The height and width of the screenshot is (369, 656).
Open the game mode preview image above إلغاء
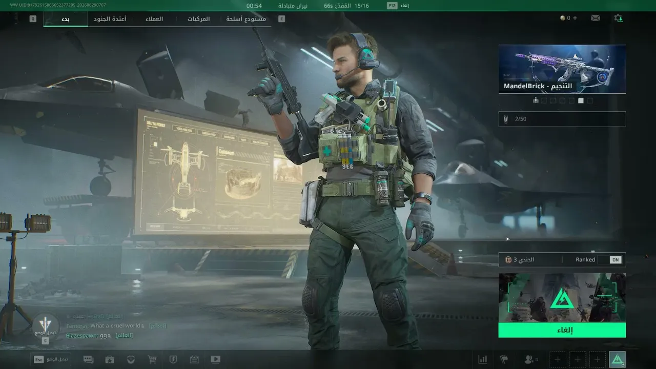562,298
